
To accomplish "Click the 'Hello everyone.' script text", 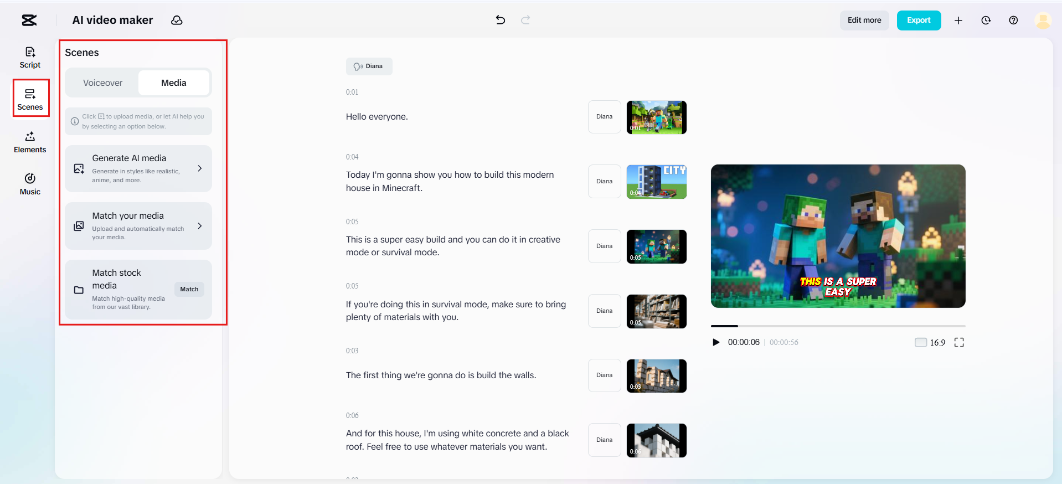I will pyautogui.click(x=377, y=117).
